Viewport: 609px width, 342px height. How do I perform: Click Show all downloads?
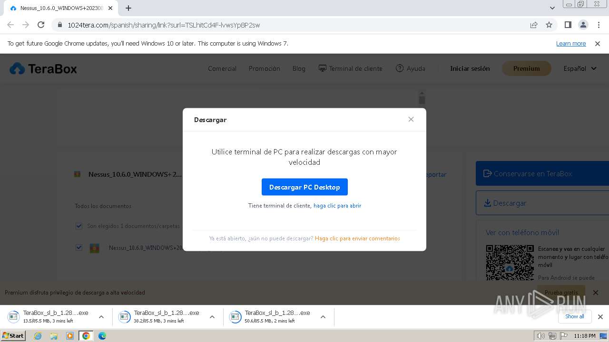(575, 316)
